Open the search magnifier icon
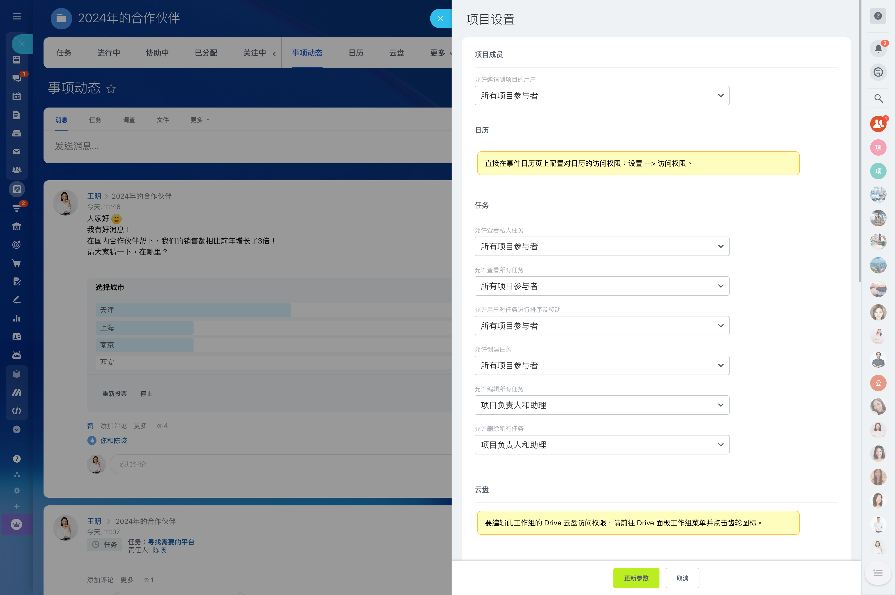 [x=878, y=99]
